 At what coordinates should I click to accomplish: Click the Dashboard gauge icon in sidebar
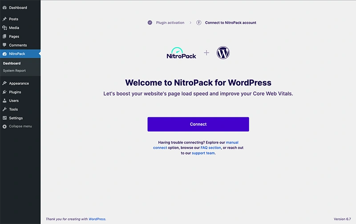[4, 8]
